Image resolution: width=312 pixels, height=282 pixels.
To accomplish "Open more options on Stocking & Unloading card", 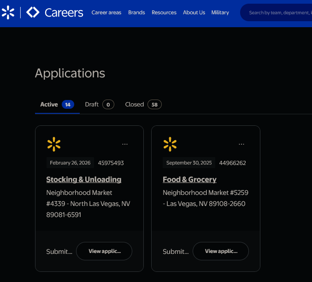I will (125, 144).
